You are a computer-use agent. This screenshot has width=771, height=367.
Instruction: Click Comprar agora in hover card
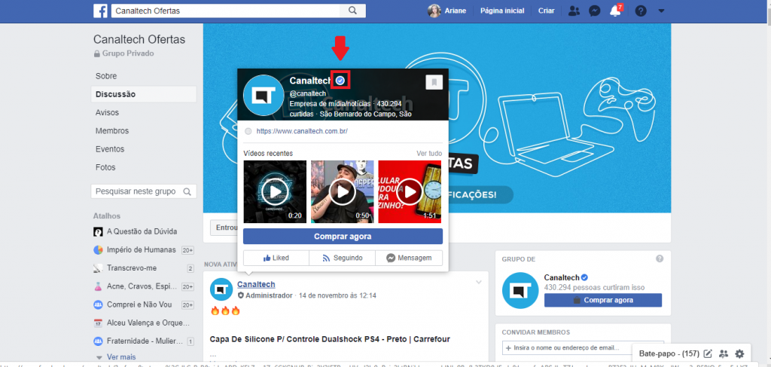point(343,237)
